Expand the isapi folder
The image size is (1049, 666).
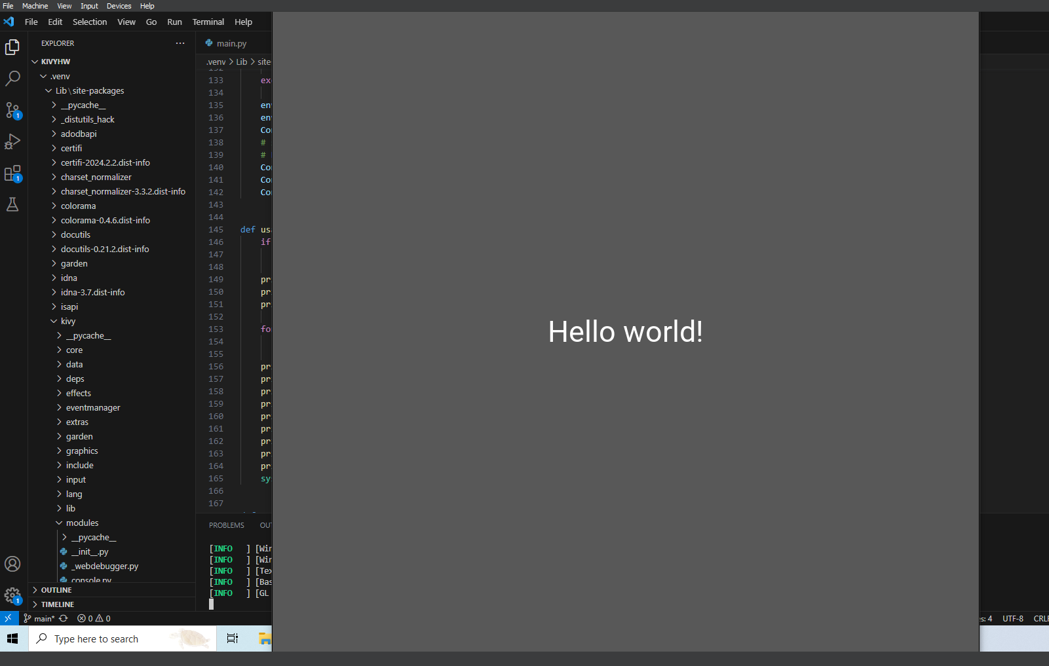(69, 306)
